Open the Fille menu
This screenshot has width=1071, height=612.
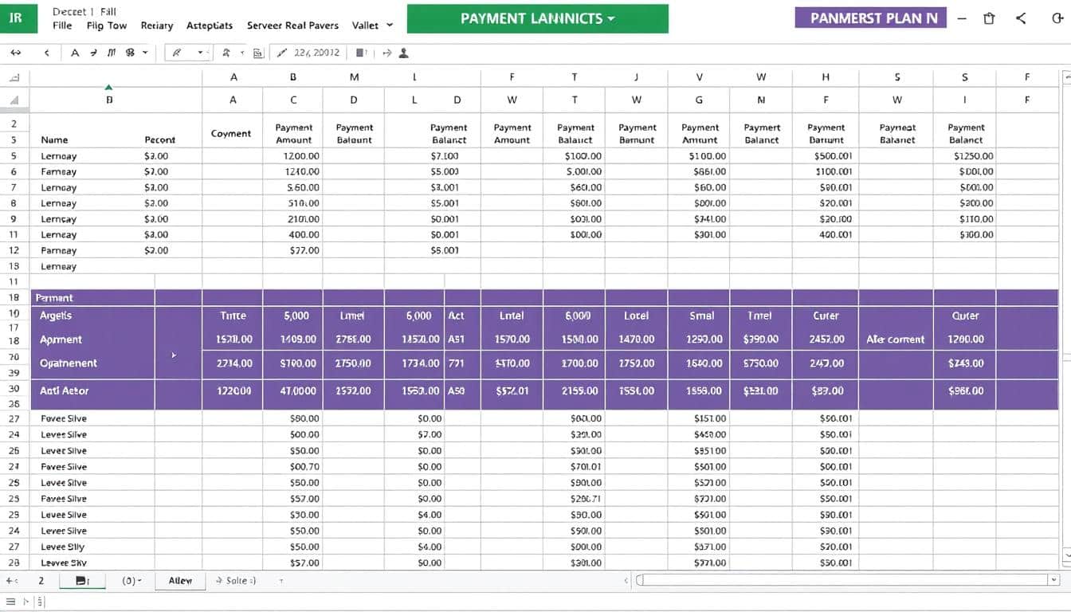point(62,25)
